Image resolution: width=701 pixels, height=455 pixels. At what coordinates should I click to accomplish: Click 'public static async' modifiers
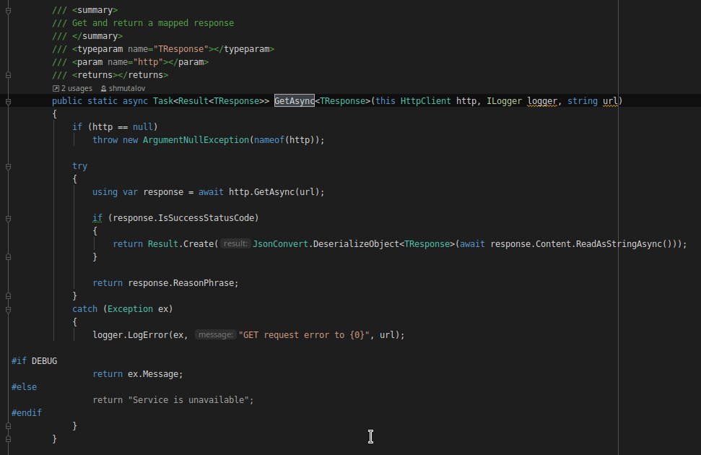(100, 101)
